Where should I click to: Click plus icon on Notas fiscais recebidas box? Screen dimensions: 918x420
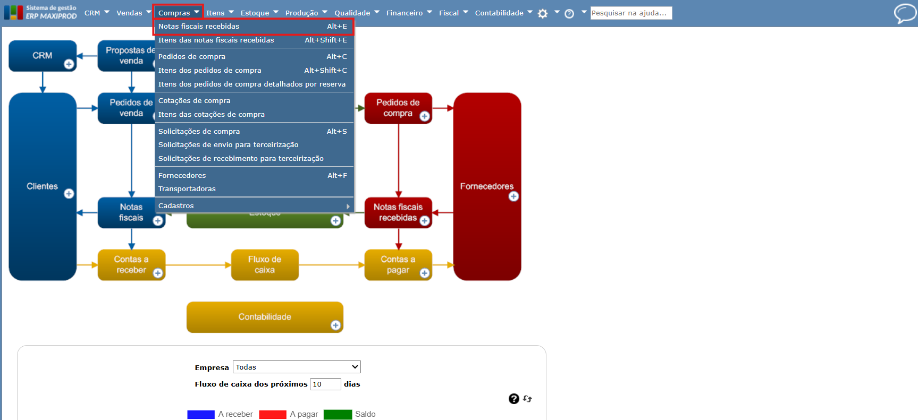click(424, 221)
